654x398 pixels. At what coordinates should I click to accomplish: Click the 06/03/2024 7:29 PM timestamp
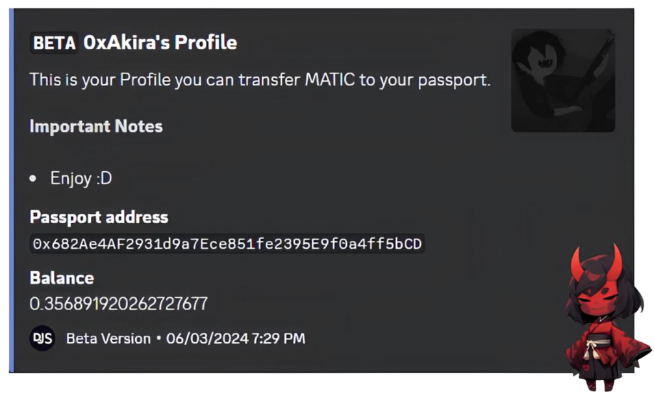tap(236, 338)
